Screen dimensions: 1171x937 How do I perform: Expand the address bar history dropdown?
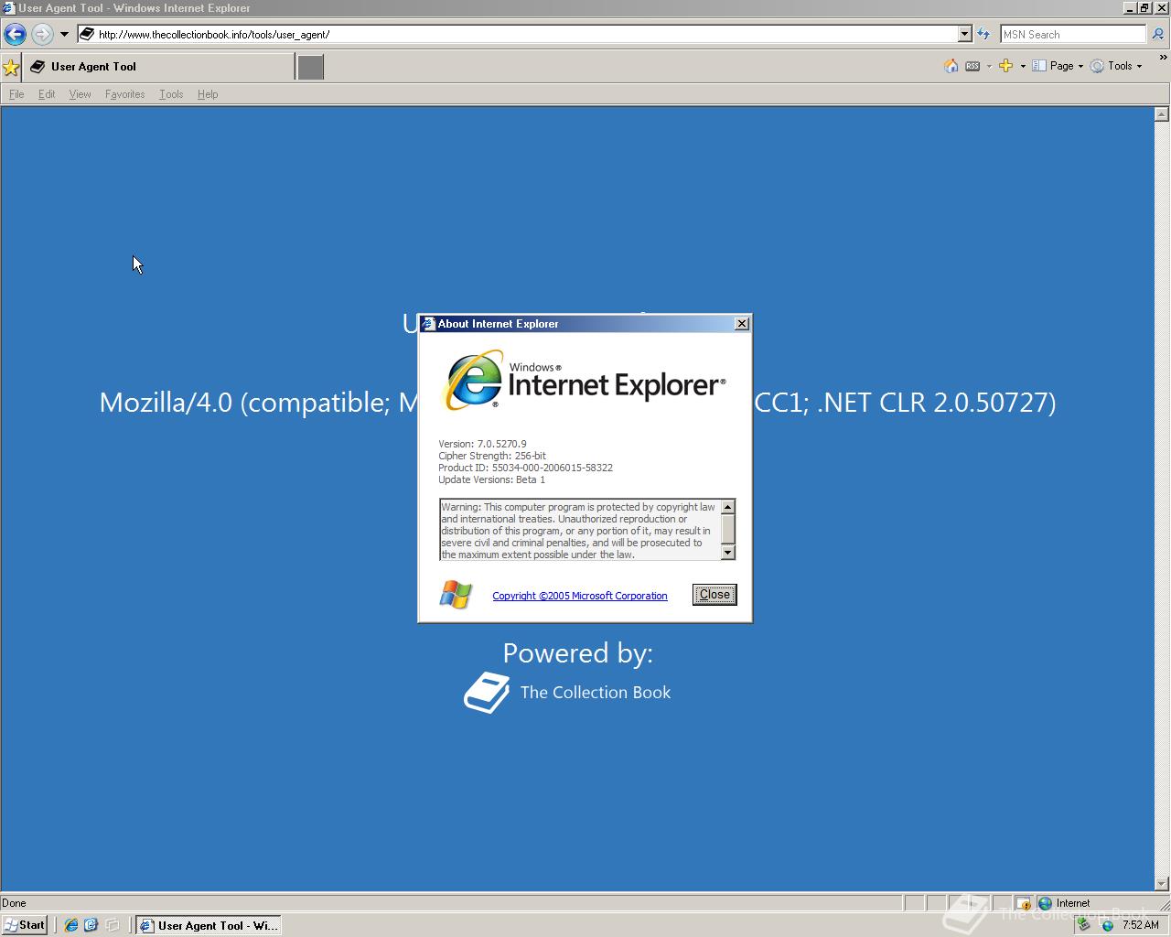point(964,34)
